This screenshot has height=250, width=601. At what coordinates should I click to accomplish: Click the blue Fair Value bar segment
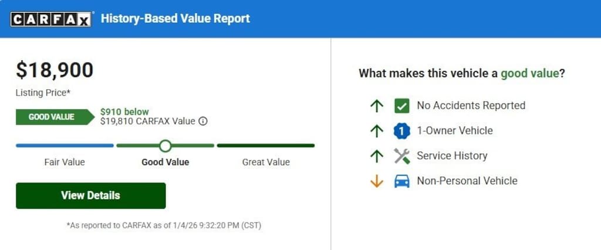pyautogui.click(x=65, y=146)
